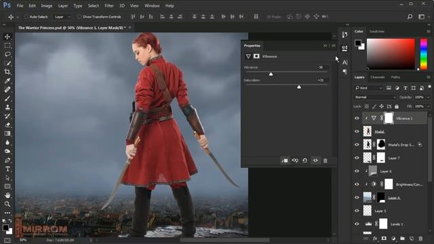Select the Eyedropper tool
The width and height of the screenshot is (434, 244).
(7, 81)
